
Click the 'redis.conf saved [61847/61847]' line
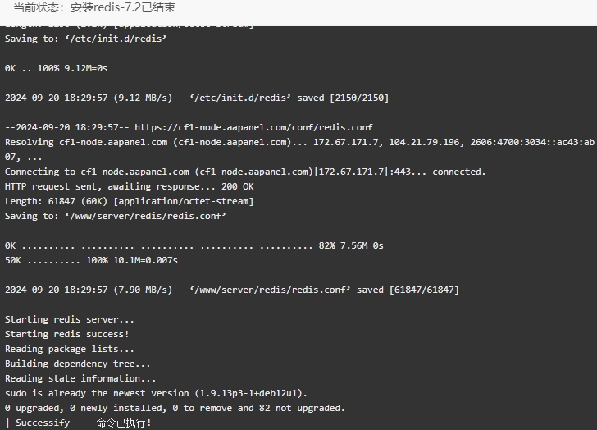(232, 290)
